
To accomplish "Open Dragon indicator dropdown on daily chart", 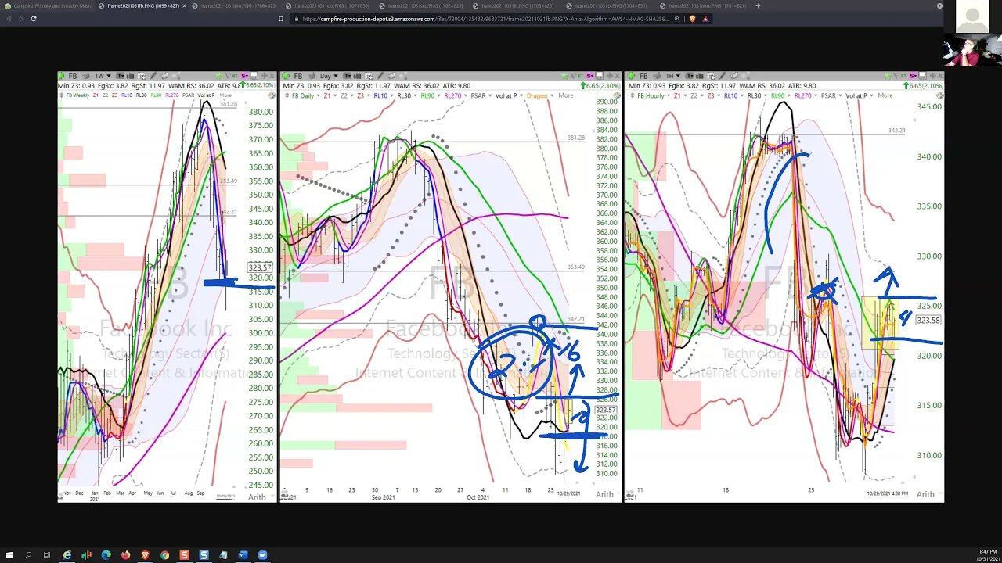I will point(551,95).
